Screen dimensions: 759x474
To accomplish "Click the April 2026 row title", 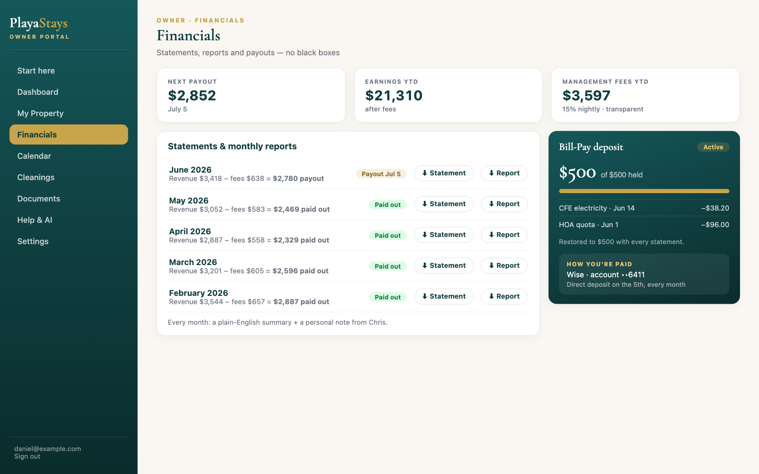I will (190, 231).
